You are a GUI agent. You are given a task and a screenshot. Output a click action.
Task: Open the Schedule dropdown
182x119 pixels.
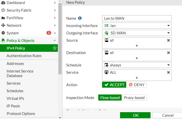click(137, 65)
